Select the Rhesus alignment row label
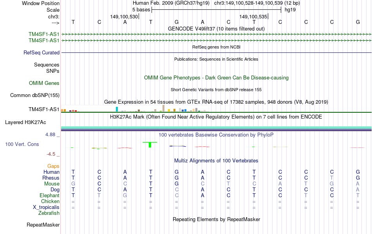 tap(51, 178)
